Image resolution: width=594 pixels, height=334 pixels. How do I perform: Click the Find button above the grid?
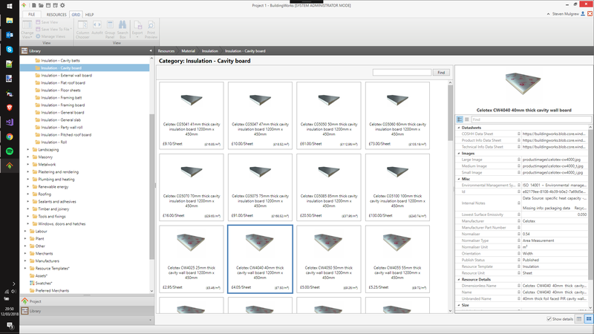pyautogui.click(x=441, y=72)
